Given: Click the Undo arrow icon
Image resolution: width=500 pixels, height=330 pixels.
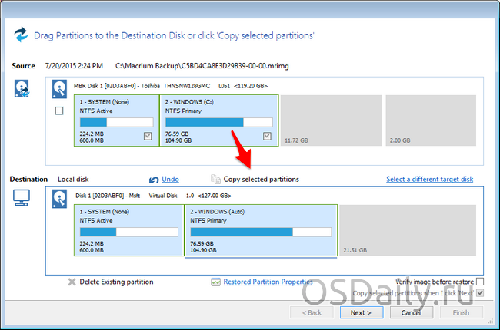Looking at the screenshot, I should click(154, 180).
